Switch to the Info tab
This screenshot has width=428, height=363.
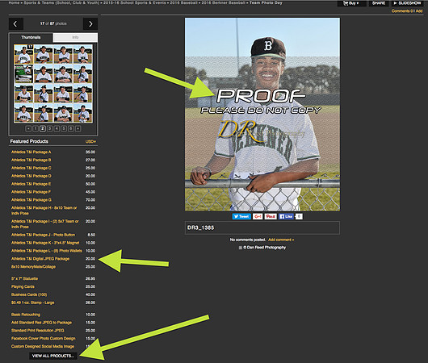pos(75,37)
